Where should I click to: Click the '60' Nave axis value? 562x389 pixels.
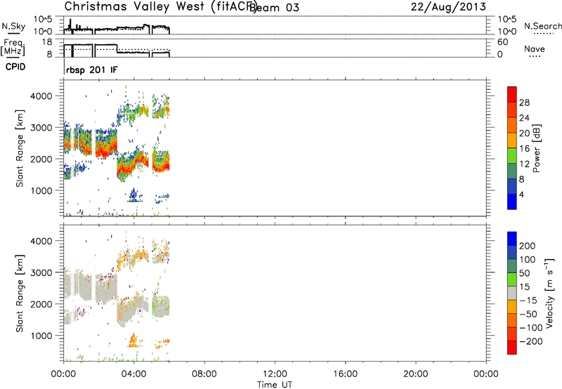tap(502, 42)
